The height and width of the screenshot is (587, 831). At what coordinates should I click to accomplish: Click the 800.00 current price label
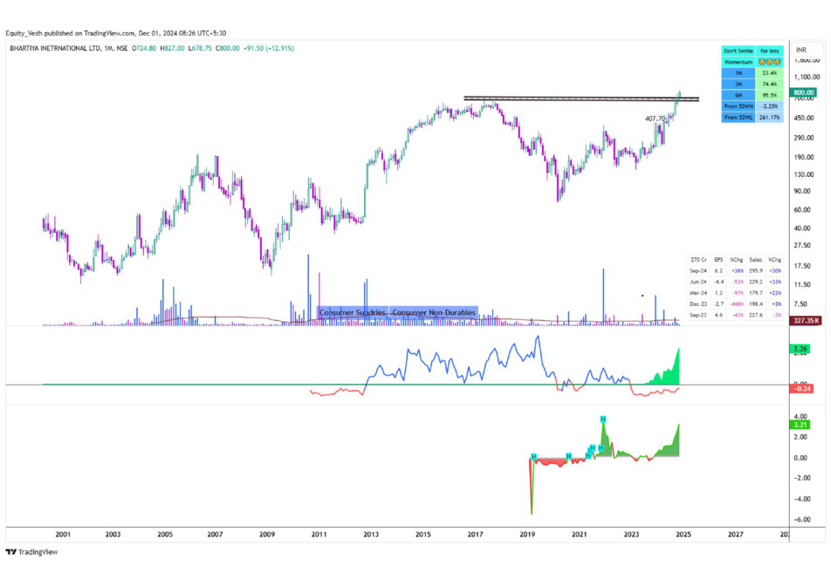coord(804,92)
